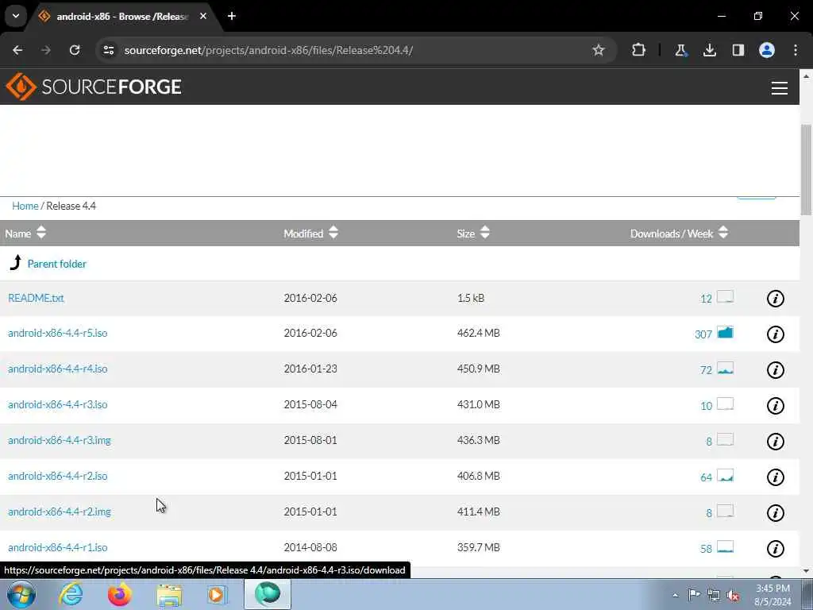Open the tab search dropdown arrow
The image size is (813, 610).
(16, 16)
